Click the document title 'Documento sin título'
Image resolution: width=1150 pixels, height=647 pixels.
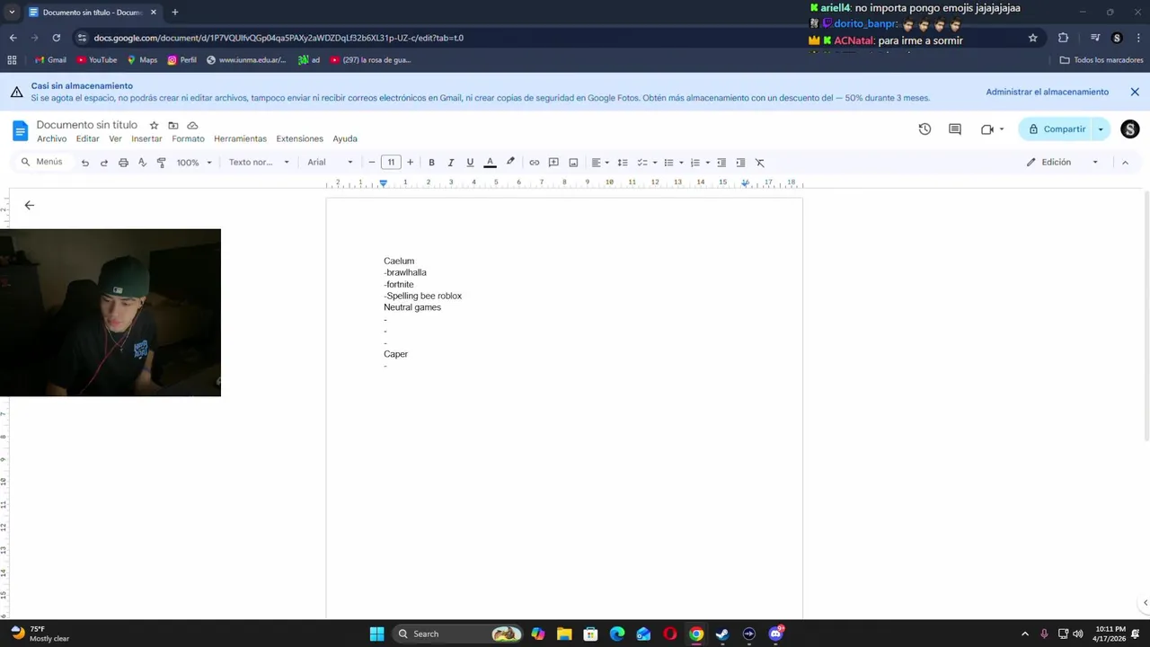(x=87, y=125)
